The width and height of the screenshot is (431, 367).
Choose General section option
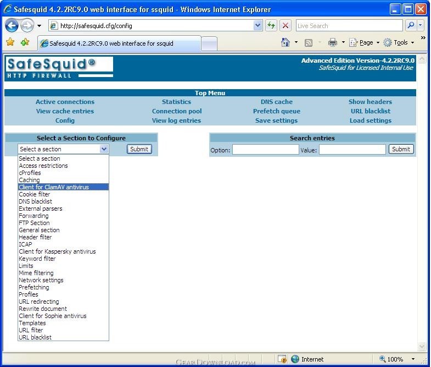coord(64,230)
